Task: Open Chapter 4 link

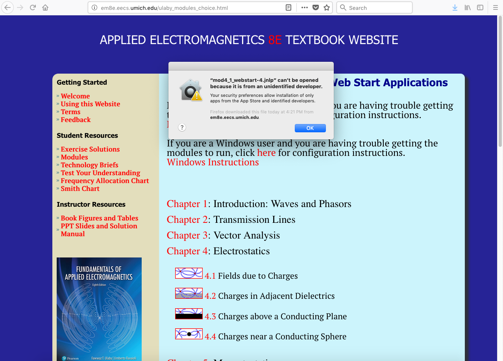Action: coord(187,251)
